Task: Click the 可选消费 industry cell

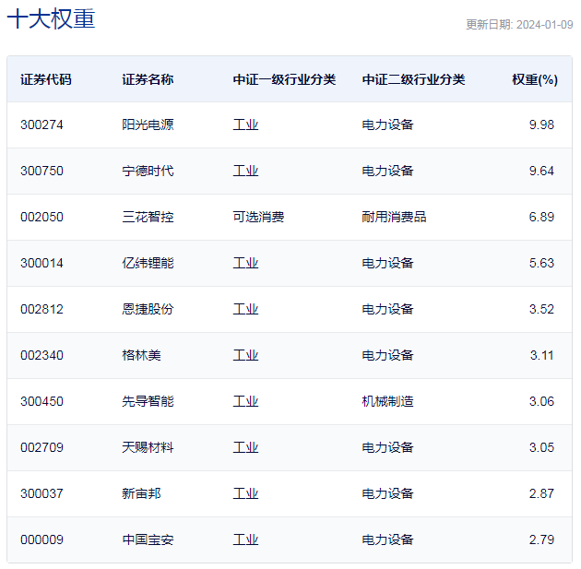Action: 258,217
